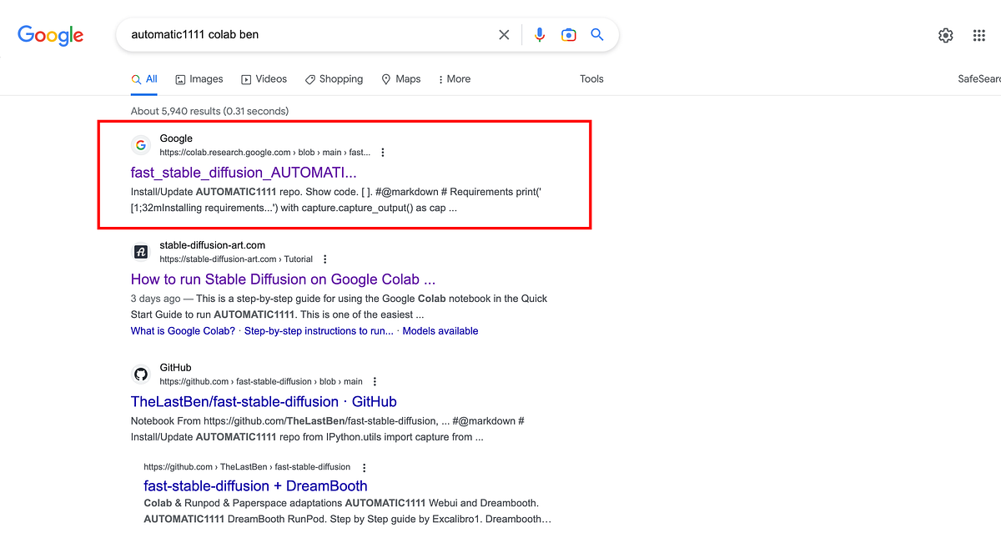Open quick settings with the gear icon
This screenshot has height=543, width=1001.
tap(945, 35)
